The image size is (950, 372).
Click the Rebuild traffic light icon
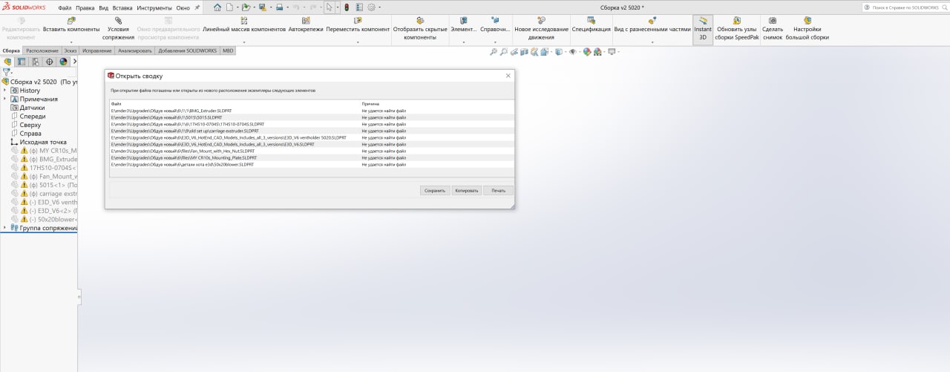pyautogui.click(x=347, y=7)
